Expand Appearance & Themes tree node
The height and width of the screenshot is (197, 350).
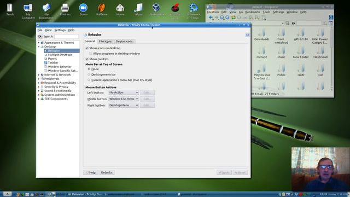click(39, 43)
